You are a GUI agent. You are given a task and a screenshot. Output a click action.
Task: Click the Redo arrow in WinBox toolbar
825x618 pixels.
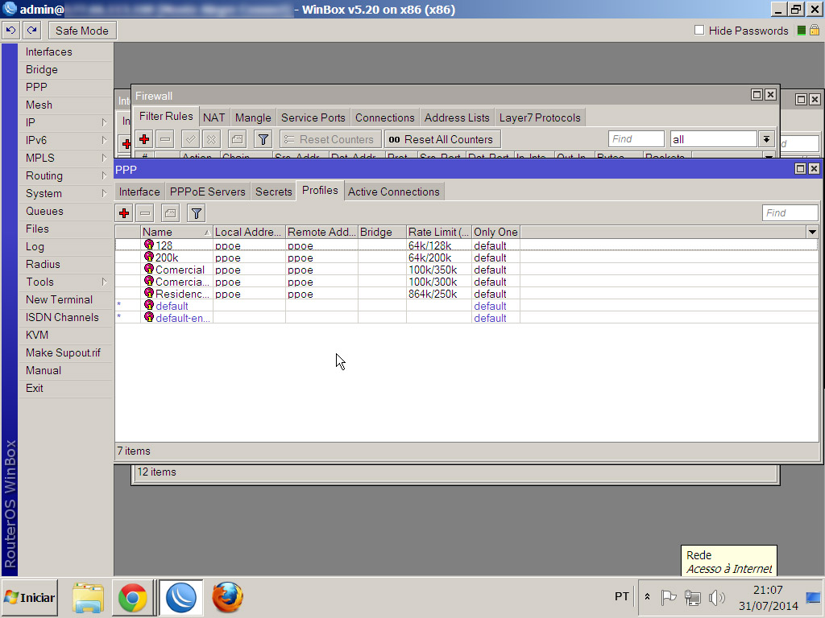[32, 31]
